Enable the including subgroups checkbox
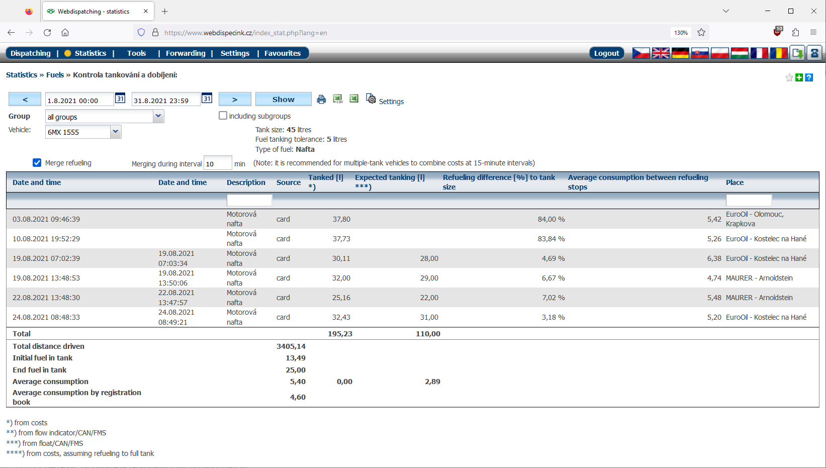 223,116
